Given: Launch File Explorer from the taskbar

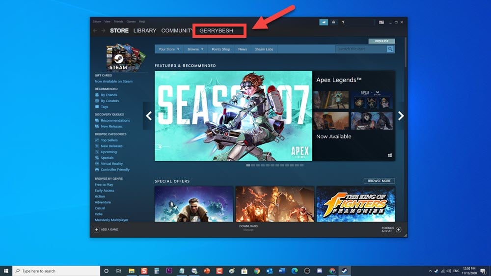Looking at the screenshot, I should [x=132, y=271].
